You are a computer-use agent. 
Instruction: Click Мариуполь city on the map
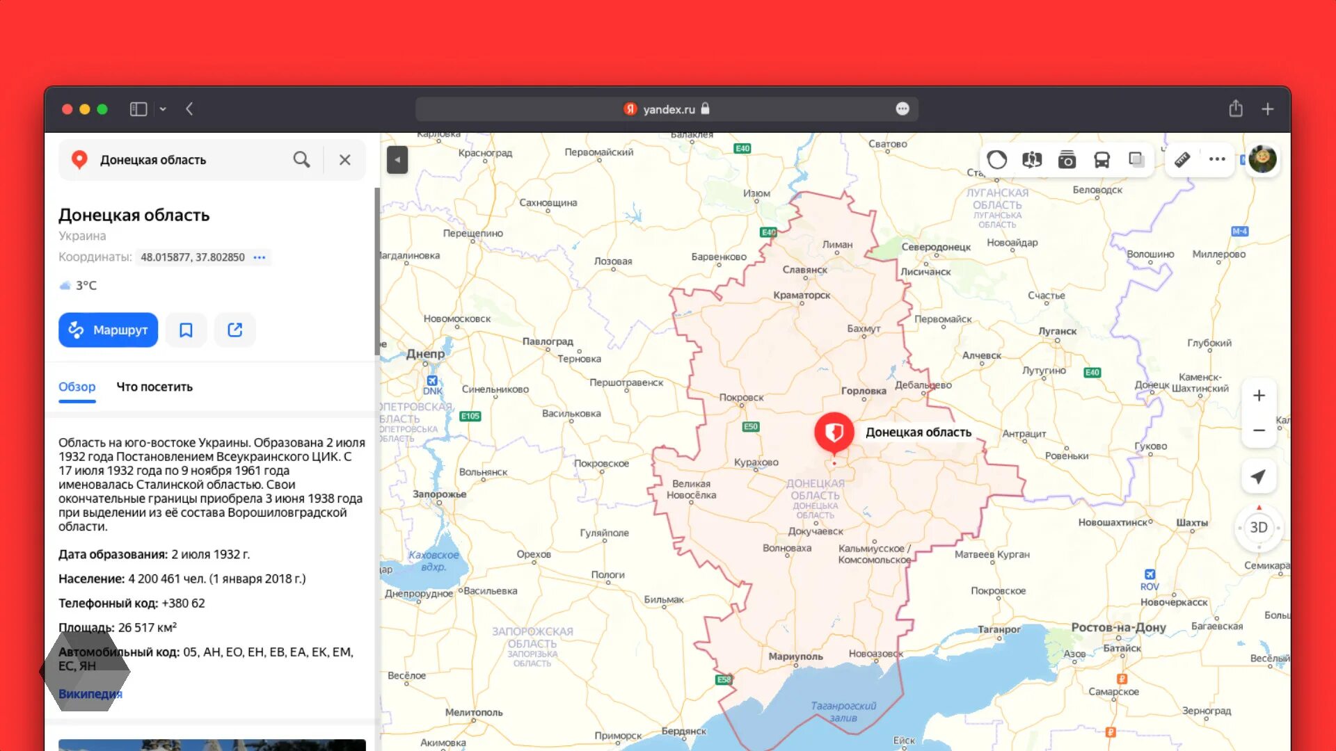[795, 656]
